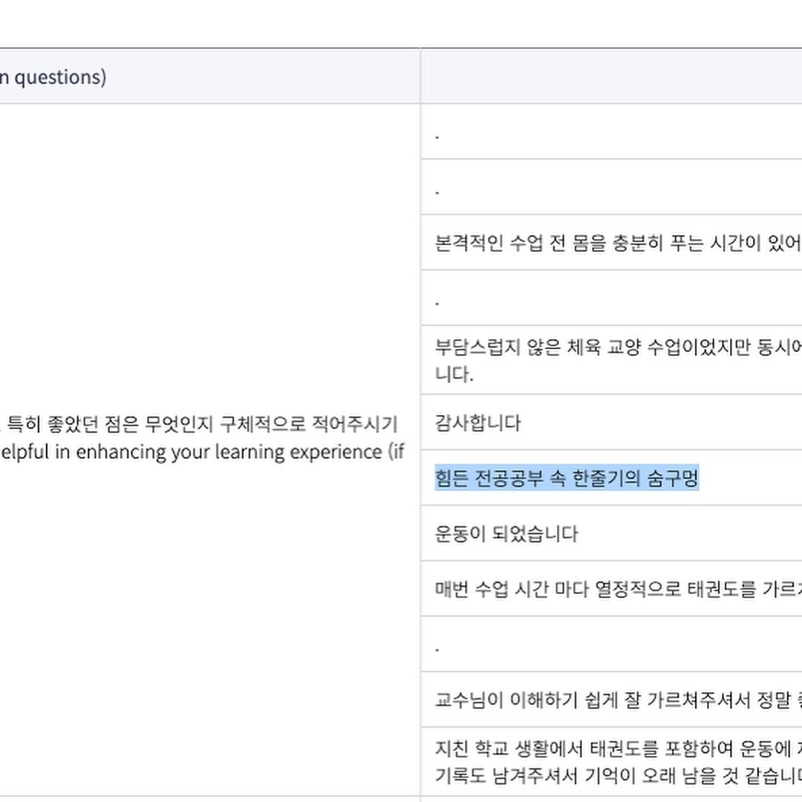Click the highlighted response '힘든 전공공부 속 한줄기의 숨구멍'

click(567, 478)
